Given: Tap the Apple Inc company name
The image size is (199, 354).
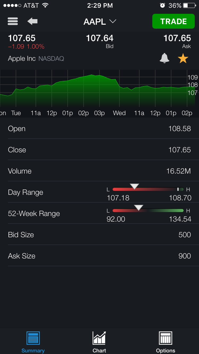Looking at the screenshot, I should point(22,59).
